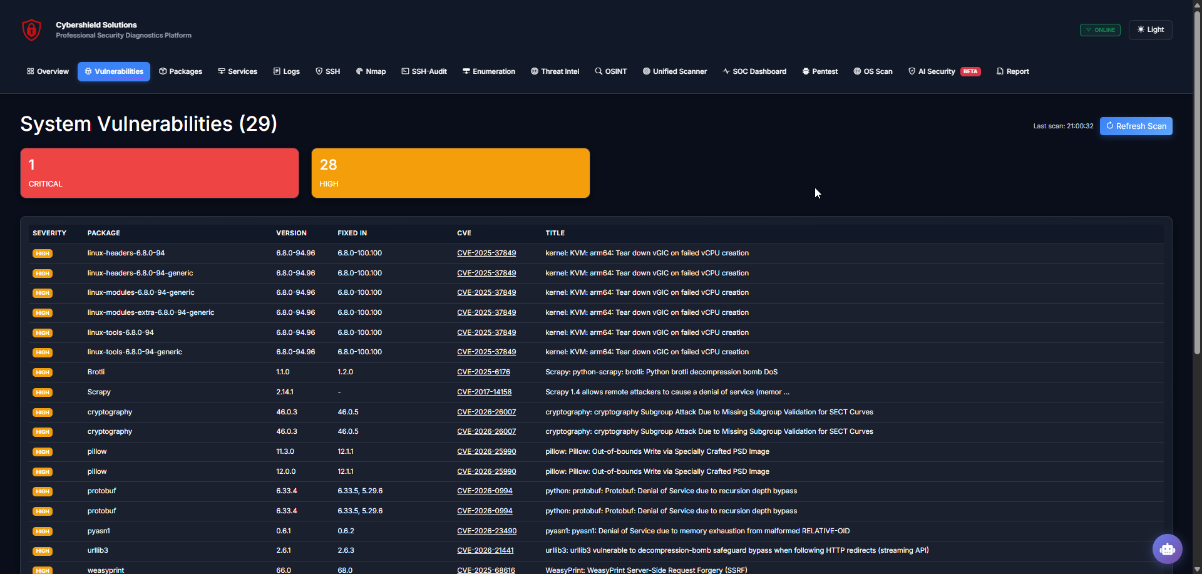1202x574 pixels.
Task: Switch to the Packages tab
Action: (180, 71)
